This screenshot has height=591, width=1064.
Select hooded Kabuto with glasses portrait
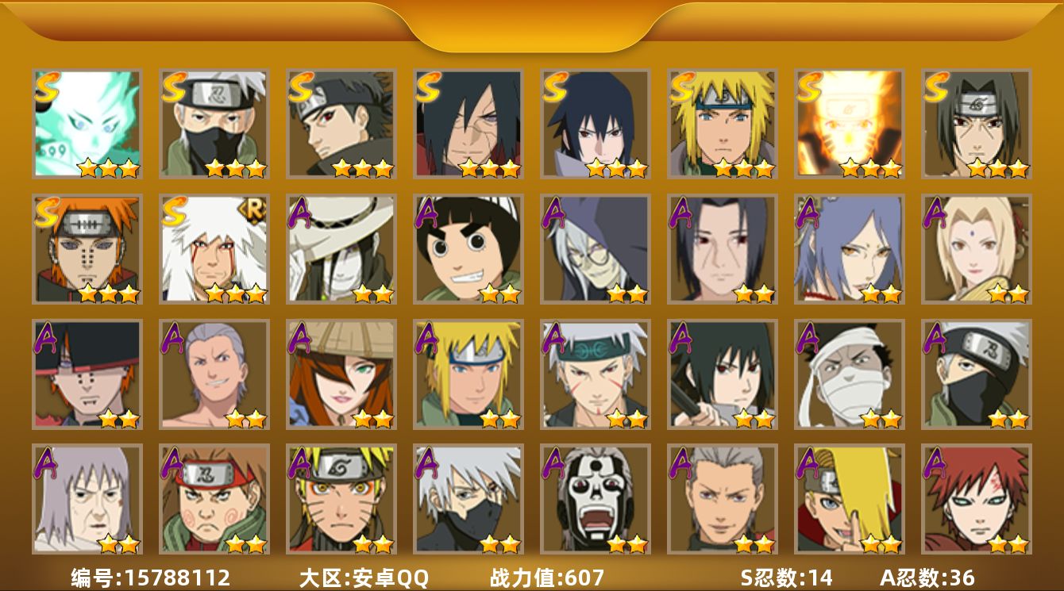(596, 249)
